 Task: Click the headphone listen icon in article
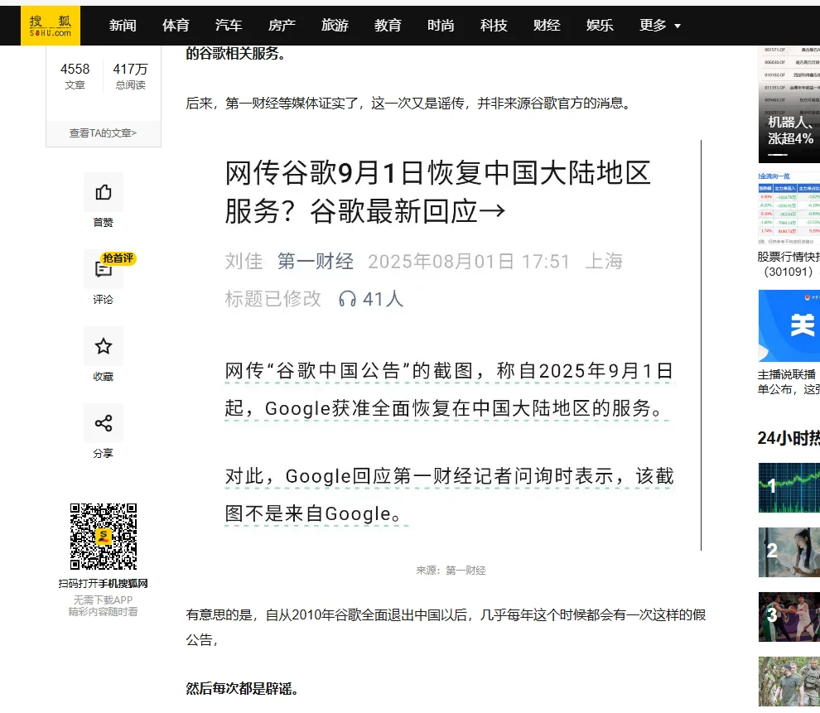pos(348,299)
